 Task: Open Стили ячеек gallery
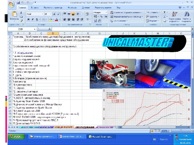(x=119, y=21)
